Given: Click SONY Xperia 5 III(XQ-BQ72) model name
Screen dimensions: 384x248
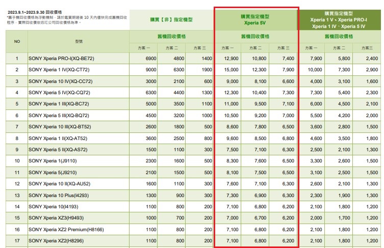Looking at the screenshot, I should tap(59, 116).
